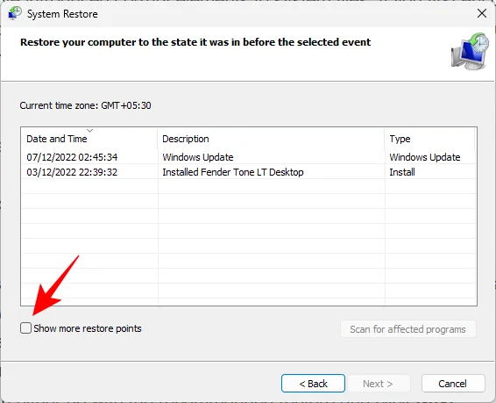Screen dimensions: 496x403
Task: Close the System Restore window
Action: pyautogui.click(x=482, y=13)
